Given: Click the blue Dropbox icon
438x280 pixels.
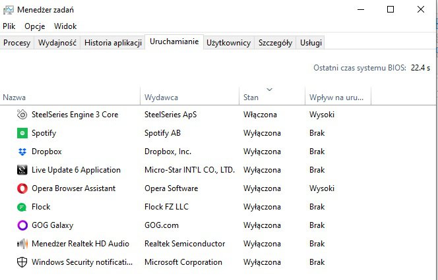Looking at the screenshot, I should tap(22, 152).
